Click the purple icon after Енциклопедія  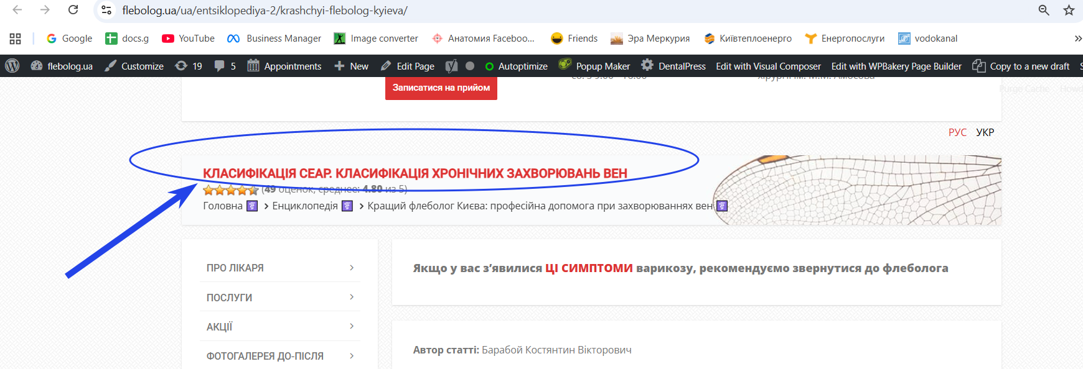click(x=347, y=206)
